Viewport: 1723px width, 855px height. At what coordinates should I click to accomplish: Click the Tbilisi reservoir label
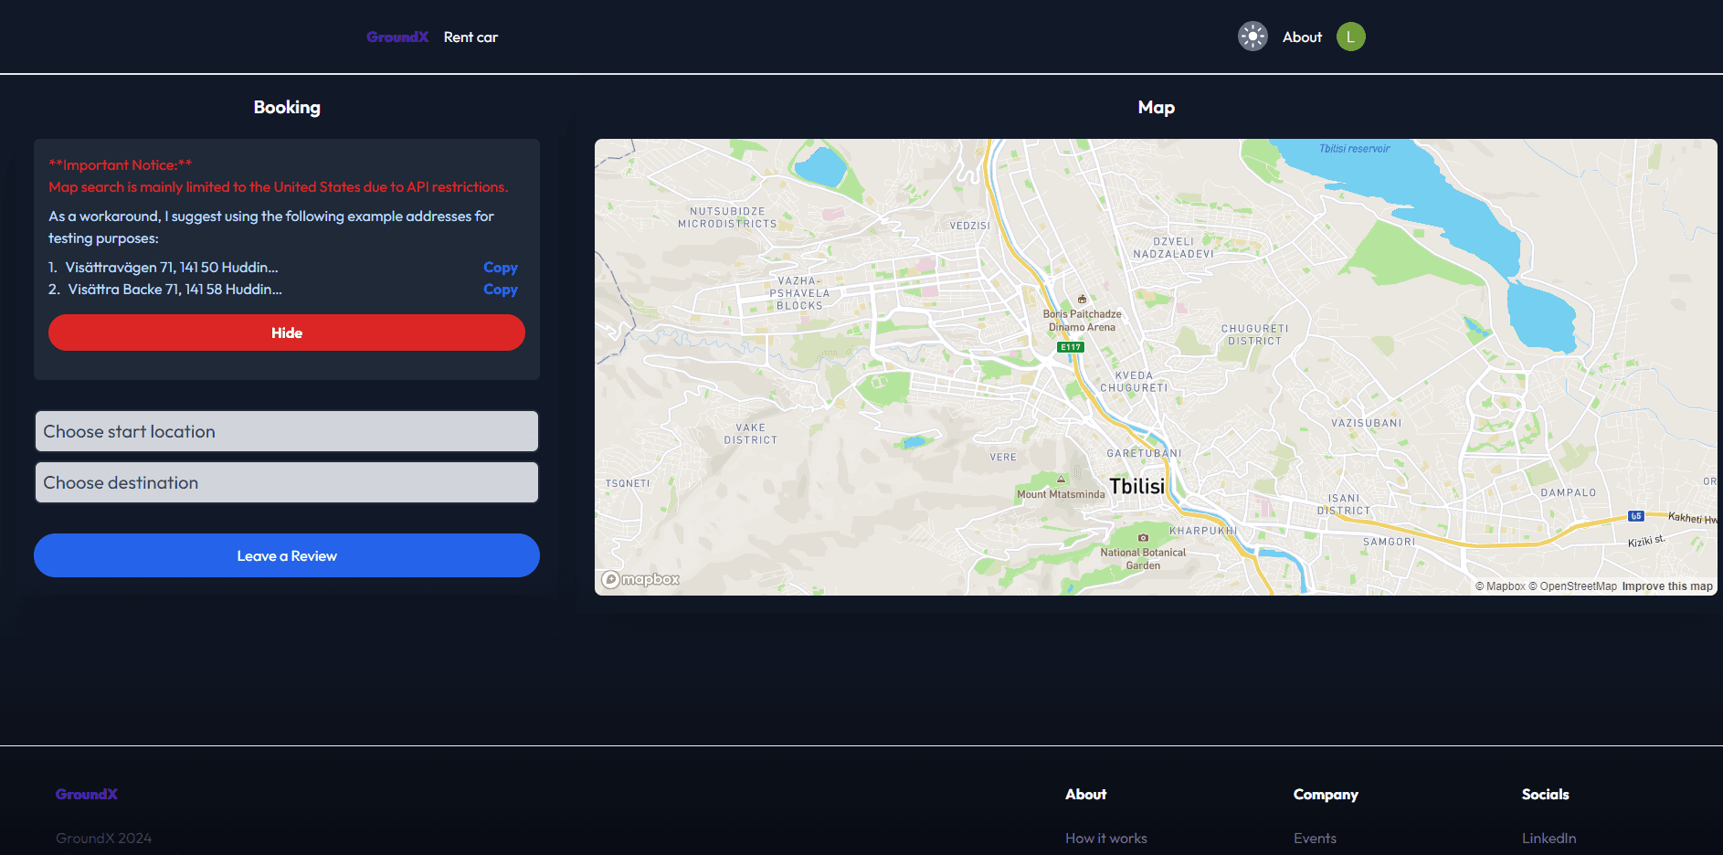click(x=1354, y=149)
